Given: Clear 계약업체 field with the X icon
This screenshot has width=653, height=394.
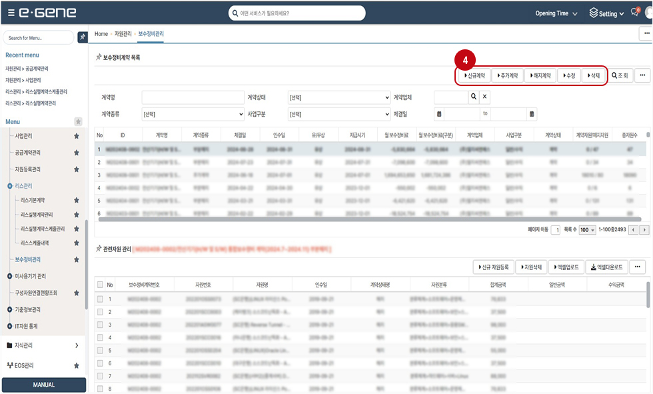Looking at the screenshot, I should click(485, 97).
